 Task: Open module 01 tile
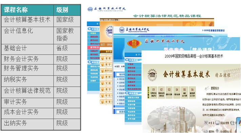point(154,92)
